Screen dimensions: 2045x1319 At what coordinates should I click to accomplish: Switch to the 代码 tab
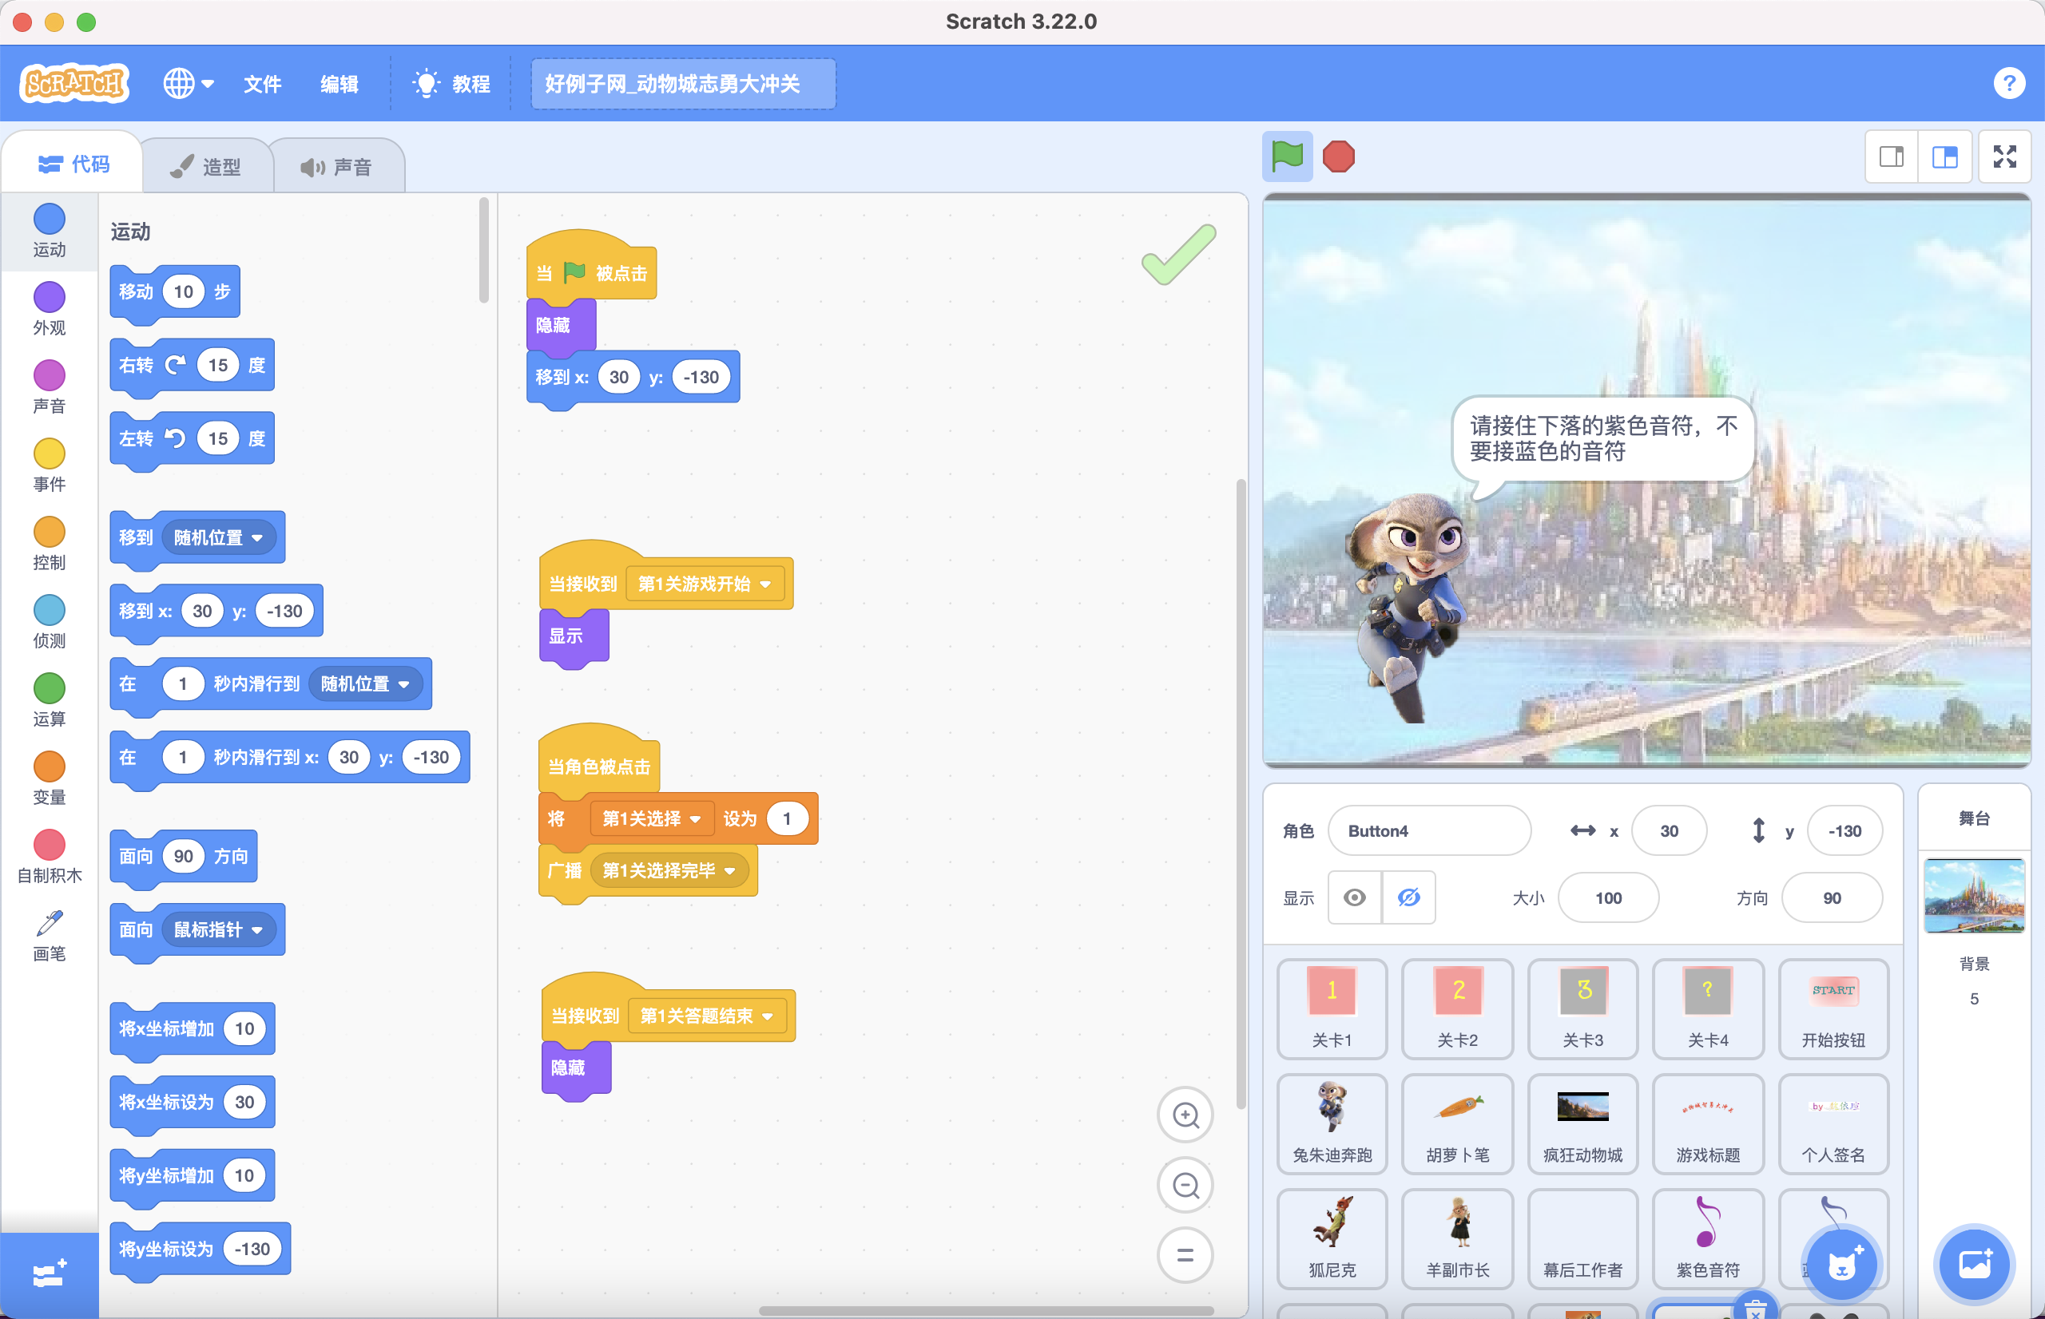click(x=73, y=164)
